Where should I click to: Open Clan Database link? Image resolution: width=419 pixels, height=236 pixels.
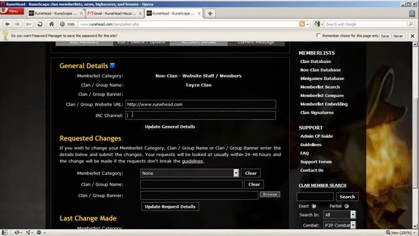[316, 61]
